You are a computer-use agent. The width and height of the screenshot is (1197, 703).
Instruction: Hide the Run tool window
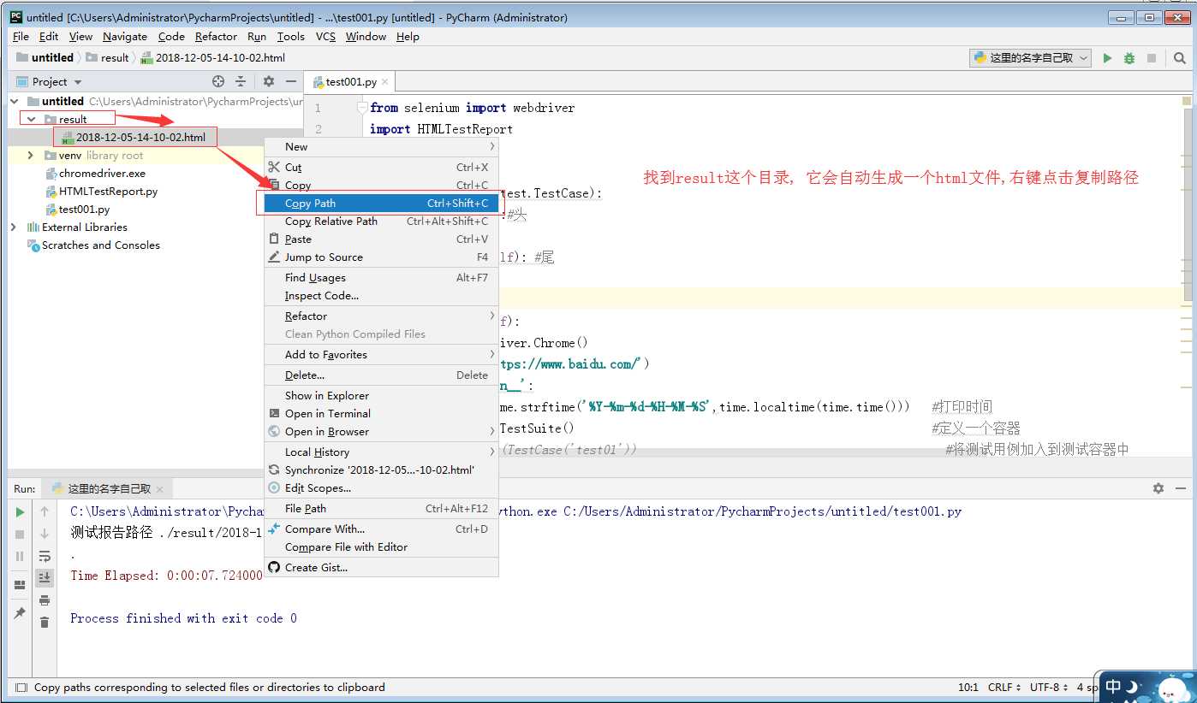click(1182, 488)
